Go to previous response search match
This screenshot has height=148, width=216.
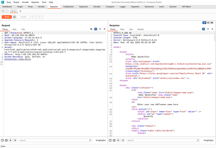[x=118, y=140]
